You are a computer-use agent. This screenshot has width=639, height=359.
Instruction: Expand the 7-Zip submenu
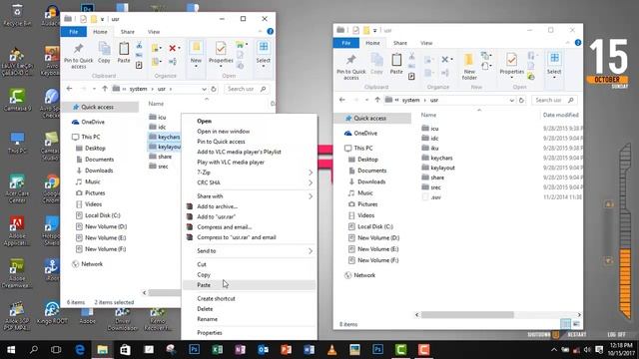pyautogui.click(x=249, y=173)
